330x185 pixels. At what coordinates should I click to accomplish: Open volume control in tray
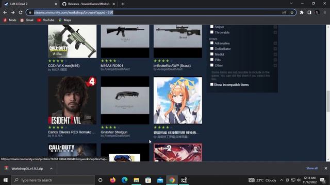click(x=299, y=180)
